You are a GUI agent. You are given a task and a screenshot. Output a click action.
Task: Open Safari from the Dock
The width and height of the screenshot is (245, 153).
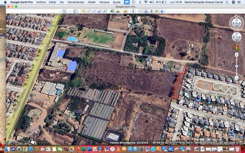(31, 149)
